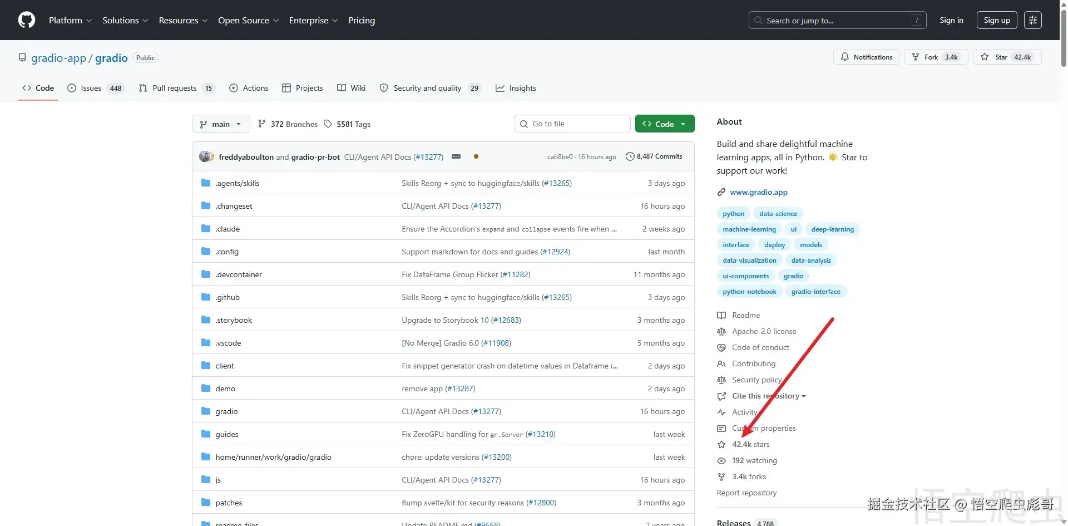Select the python topic tag
This screenshot has width=1068, height=526.
pos(733,213)
